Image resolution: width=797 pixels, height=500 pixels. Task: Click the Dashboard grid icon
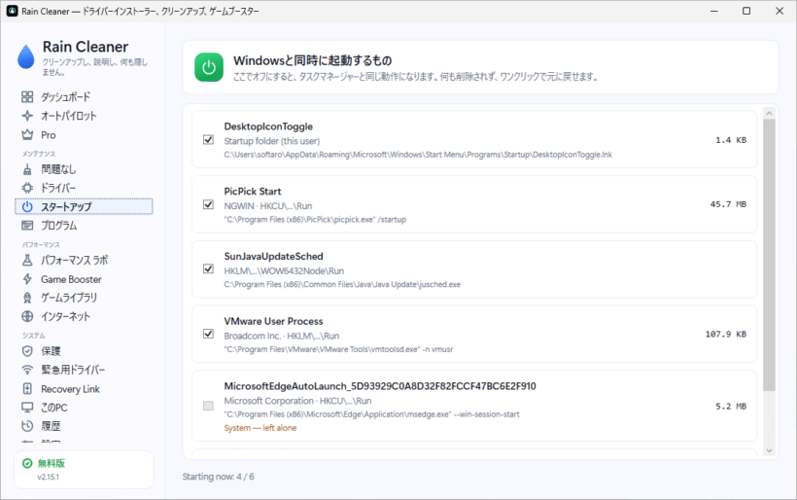27,96
